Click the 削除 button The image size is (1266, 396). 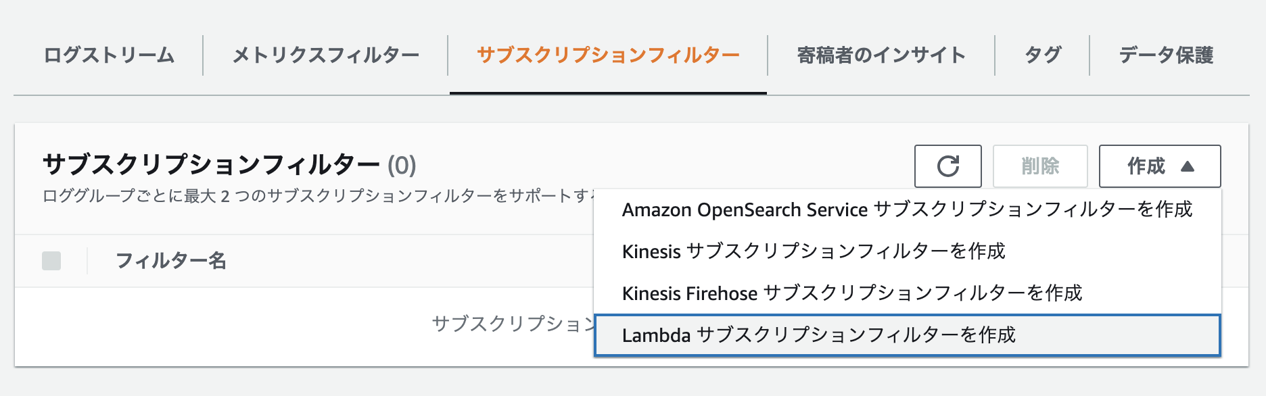tap(1040, 166)
